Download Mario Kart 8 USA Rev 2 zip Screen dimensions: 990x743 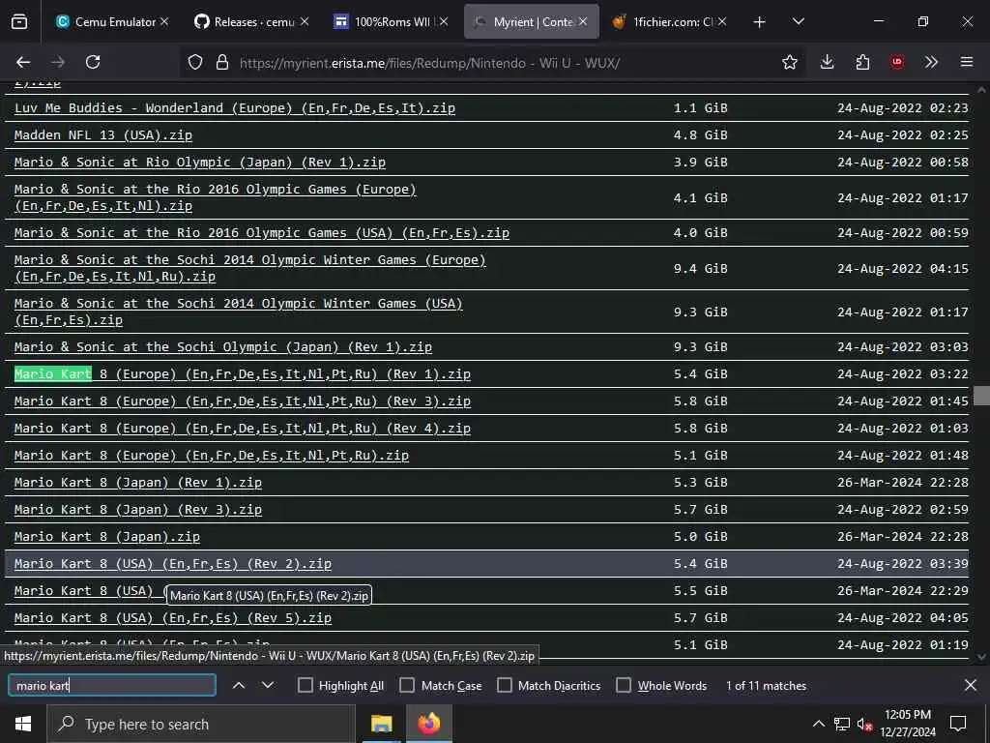pos(172,564)
